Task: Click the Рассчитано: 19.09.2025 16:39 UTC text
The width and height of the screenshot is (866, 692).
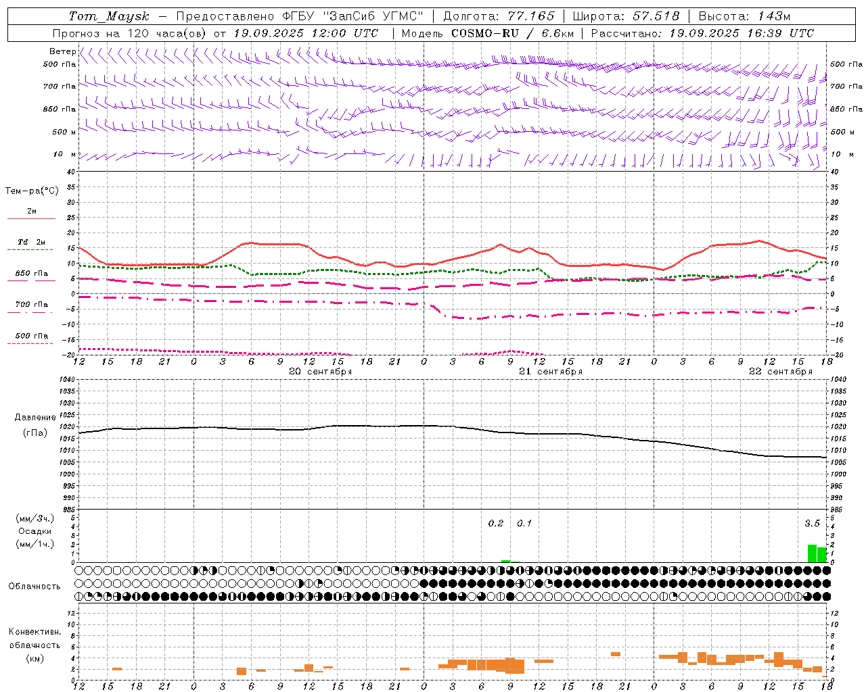Action: point(702,33)
